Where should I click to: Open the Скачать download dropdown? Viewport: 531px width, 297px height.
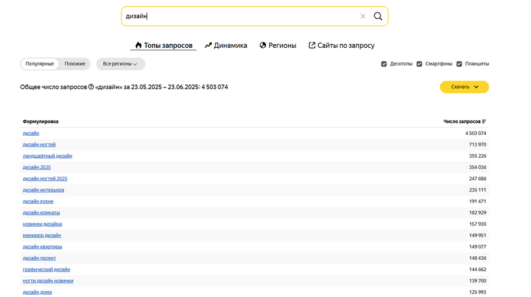tap(464, 87)
